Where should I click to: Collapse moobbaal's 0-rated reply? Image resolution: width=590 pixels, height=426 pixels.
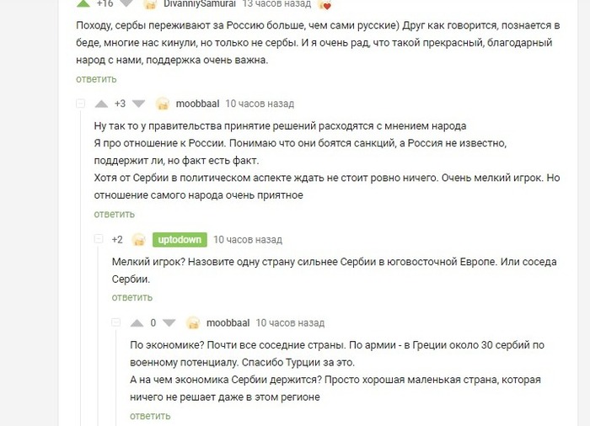(116, 322)
